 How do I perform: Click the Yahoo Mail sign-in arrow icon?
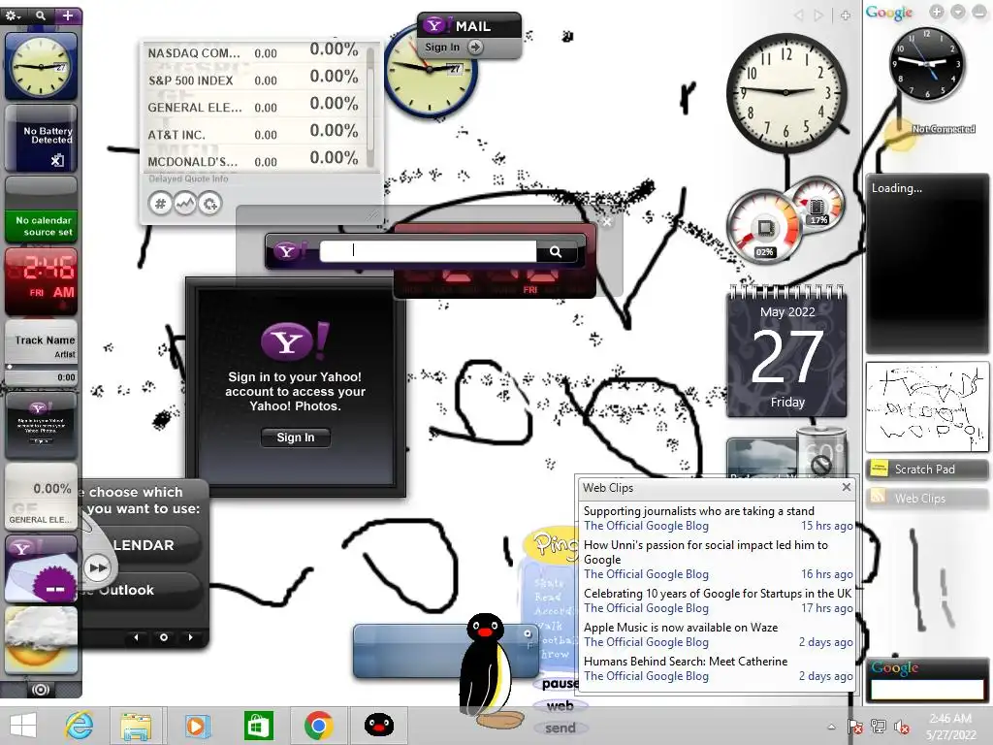point(475,47)
